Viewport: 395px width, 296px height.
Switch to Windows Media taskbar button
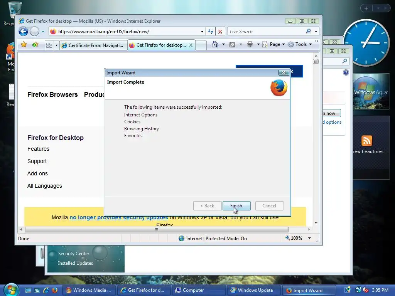click(x=89, y=290)
